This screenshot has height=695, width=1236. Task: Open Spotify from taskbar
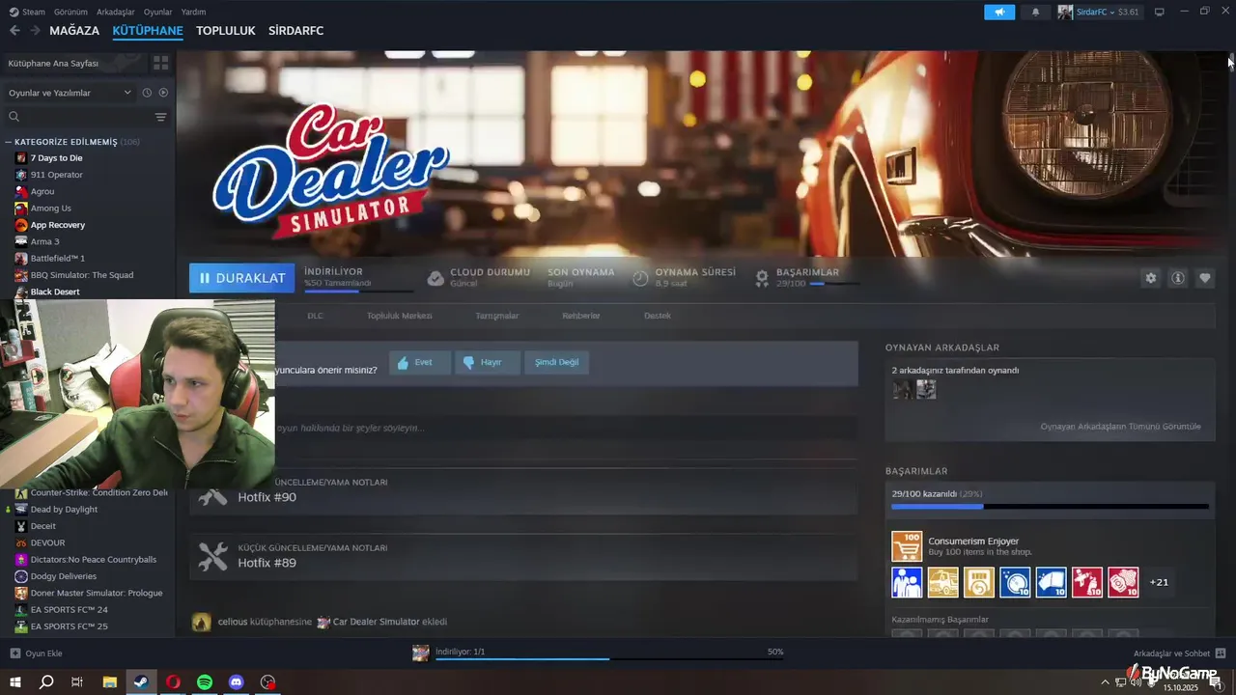(205, 682)
